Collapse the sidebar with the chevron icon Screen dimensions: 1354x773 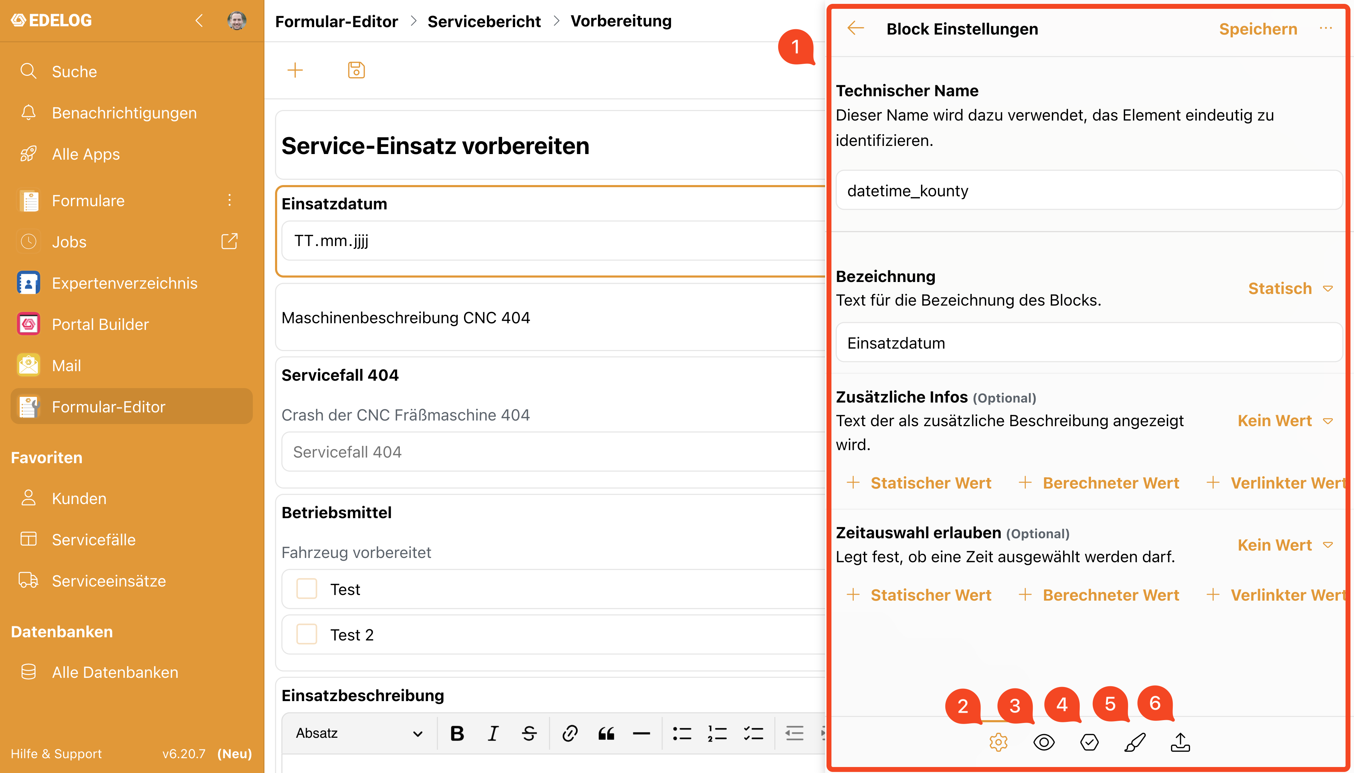click(x=199, y=21)
